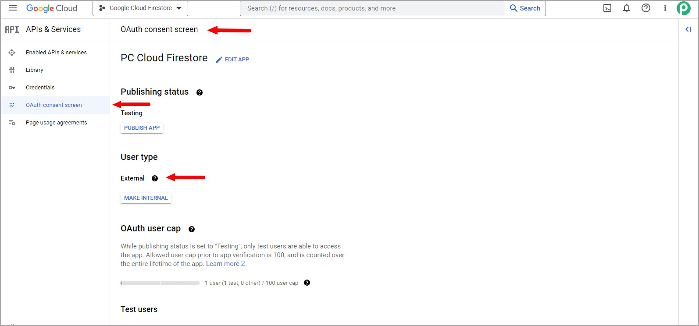Click the EDIT APP link
The image size is (699, 326).
tap(232, 60)
